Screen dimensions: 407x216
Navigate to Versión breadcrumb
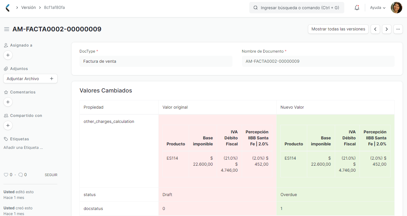[x=29, y=7]
